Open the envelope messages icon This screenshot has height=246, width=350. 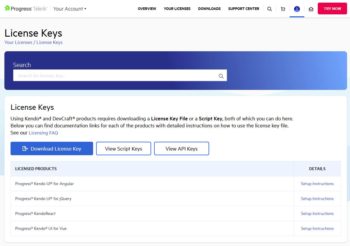(x=311, y=9)
